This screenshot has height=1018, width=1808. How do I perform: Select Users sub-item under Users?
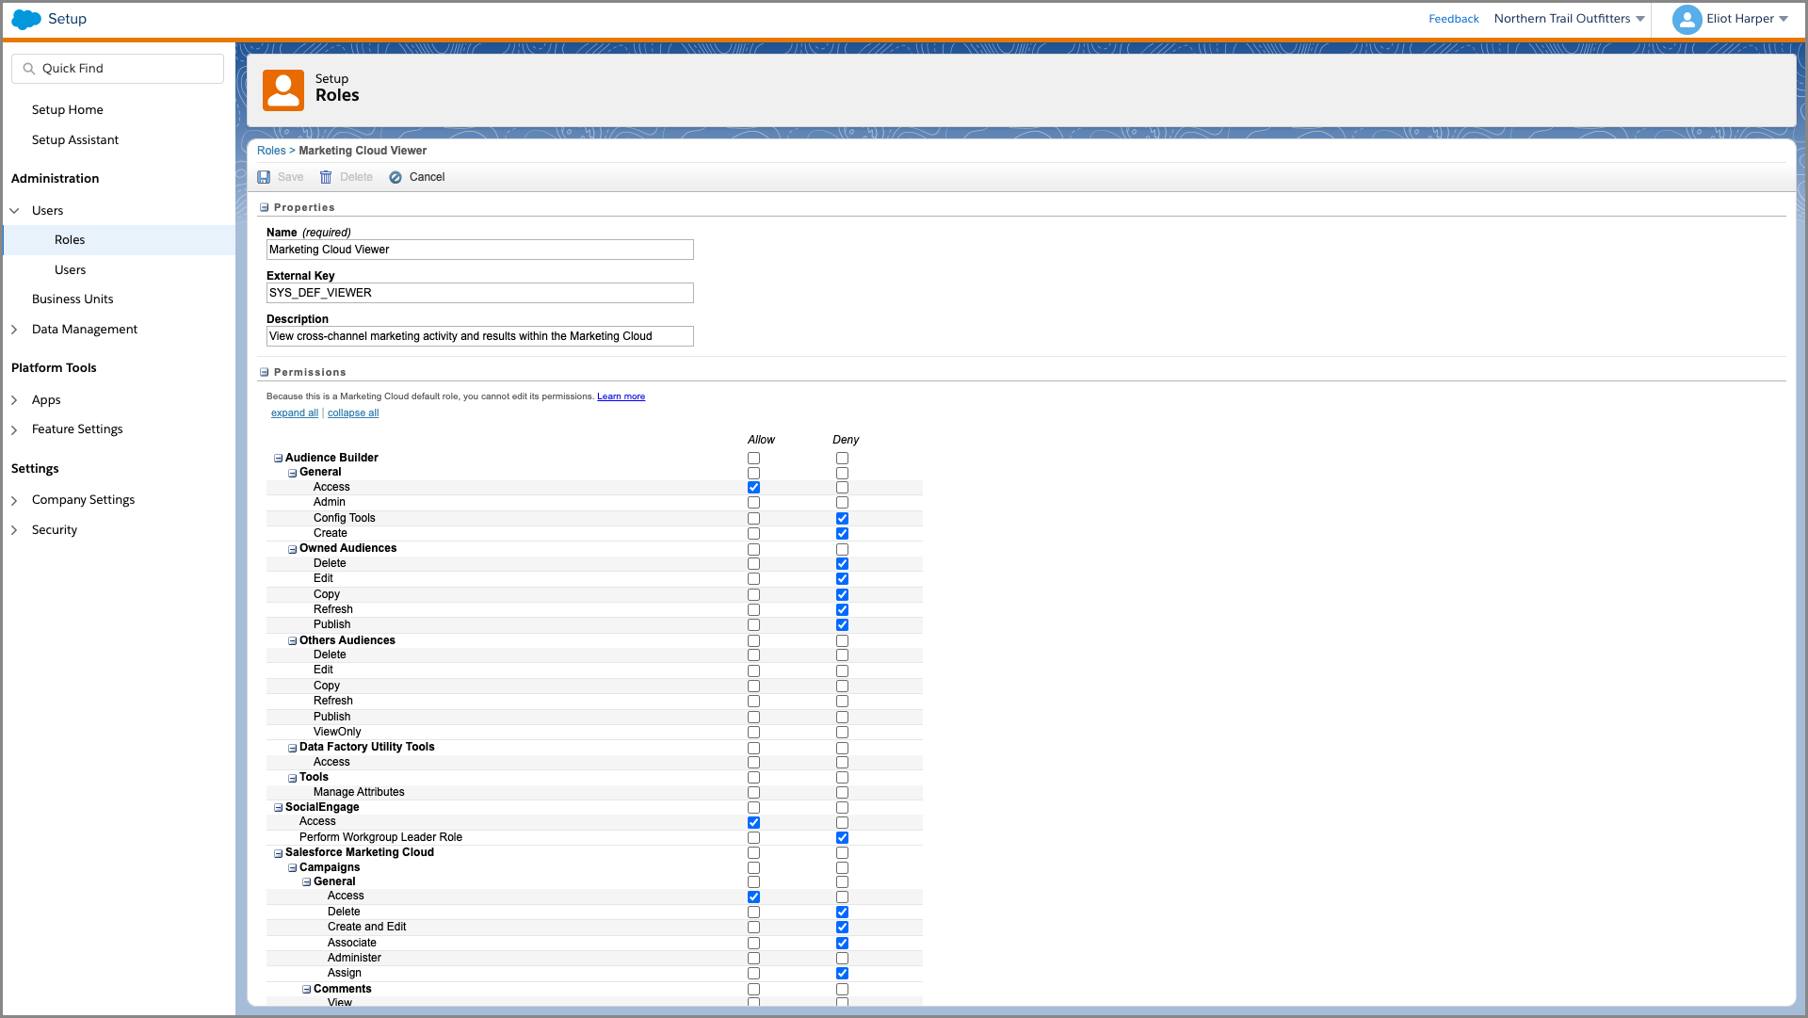(71, 270)
